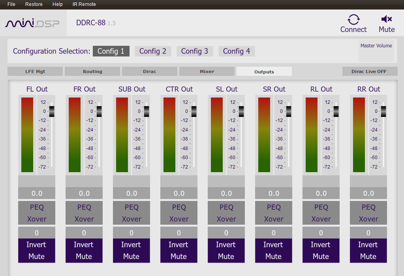The height and width of the screenshot is (276, 404).
Task: Click the SUB Out gain fader
Action: [x=147, y=111]
